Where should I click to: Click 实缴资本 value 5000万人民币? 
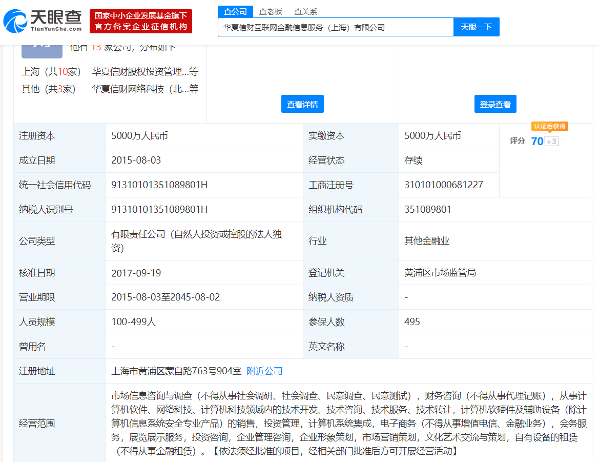[432, 136]
